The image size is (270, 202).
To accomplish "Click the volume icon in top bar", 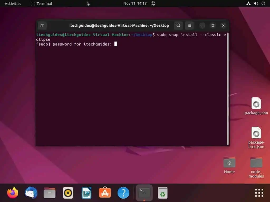I will pos(256,3).
